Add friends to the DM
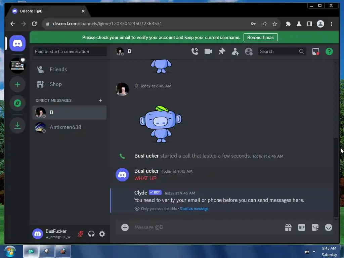Screen dimensions: 344x258 point(235,51)
